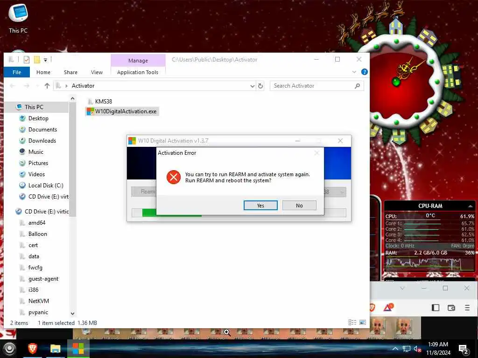
Task: Click the Quick Access properties checkmark icon
Action: 27,59
